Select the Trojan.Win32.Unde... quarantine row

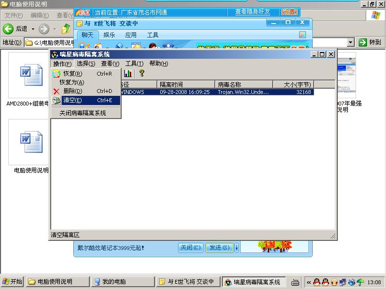[x=217, y=92]
